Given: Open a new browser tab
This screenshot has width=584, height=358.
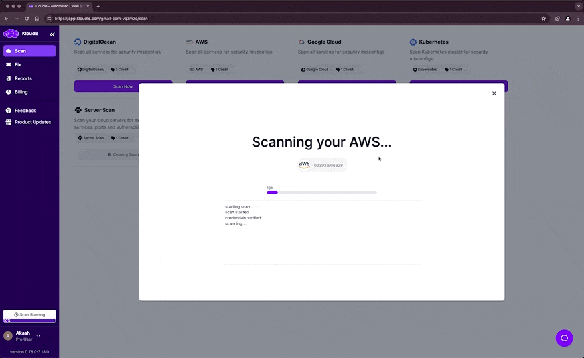Looking at the screenshot, I should (x=98, y=6).
